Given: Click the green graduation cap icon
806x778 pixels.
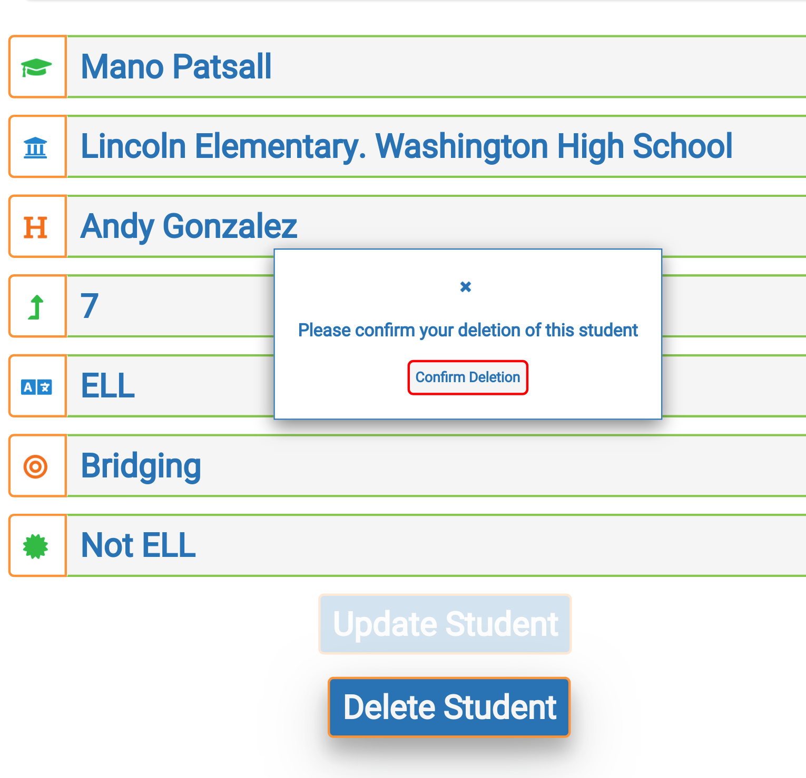Looking at the screenshot, I should (x=36, y=67).
